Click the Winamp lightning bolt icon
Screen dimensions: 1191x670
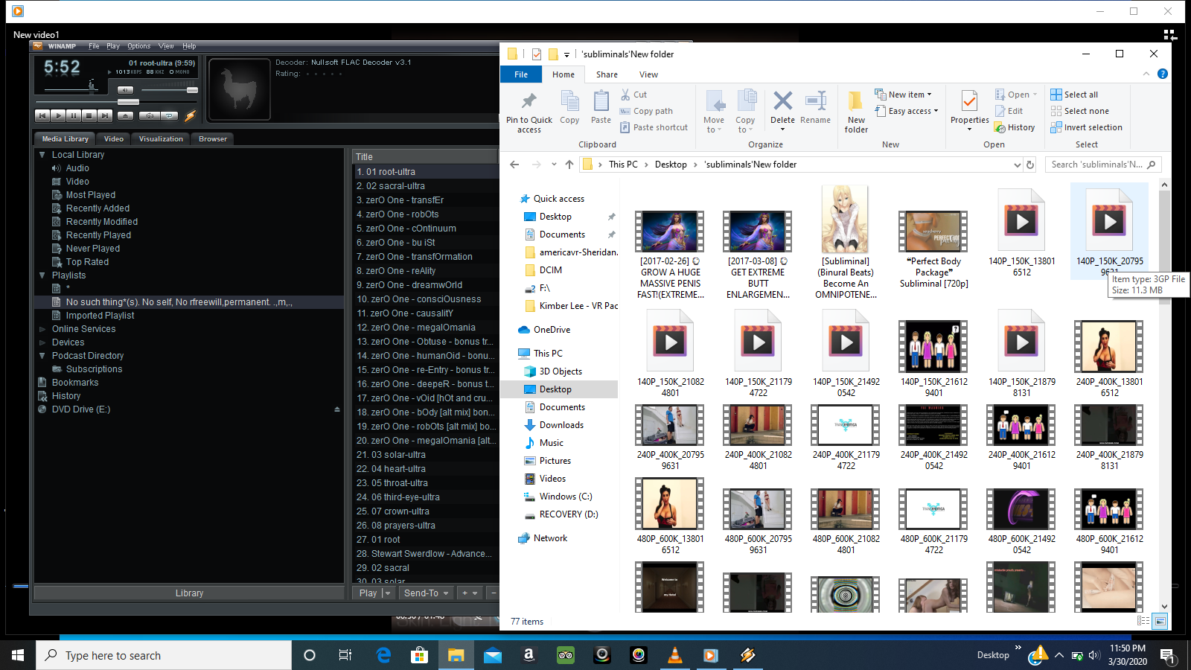pos(190,115)
